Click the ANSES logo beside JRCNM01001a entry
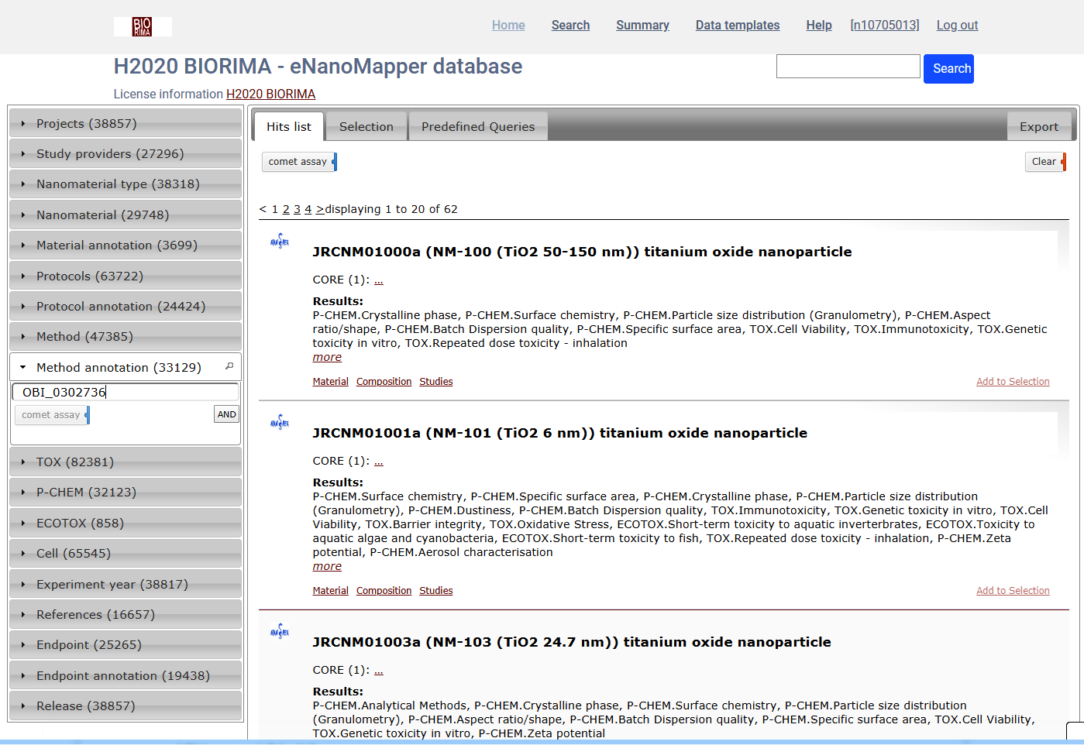 pos(279,422)
